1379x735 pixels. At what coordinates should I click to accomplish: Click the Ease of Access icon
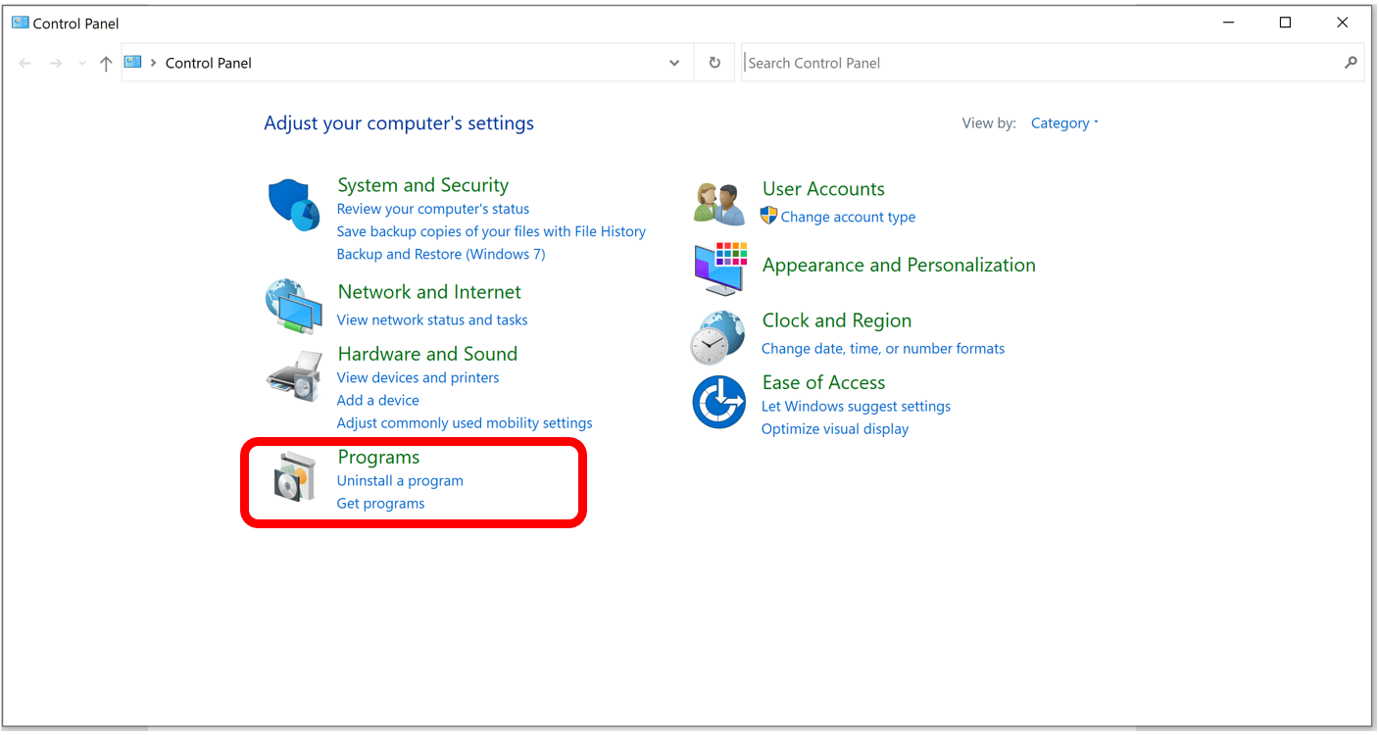click(x=718, y=402)
